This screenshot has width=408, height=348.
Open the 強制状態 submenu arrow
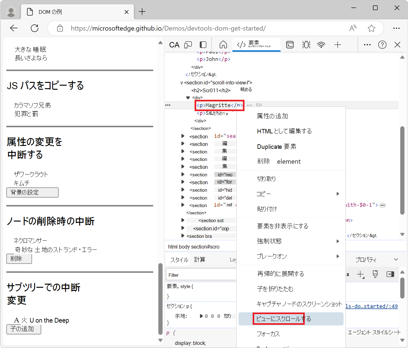click(x=338, y=241)
